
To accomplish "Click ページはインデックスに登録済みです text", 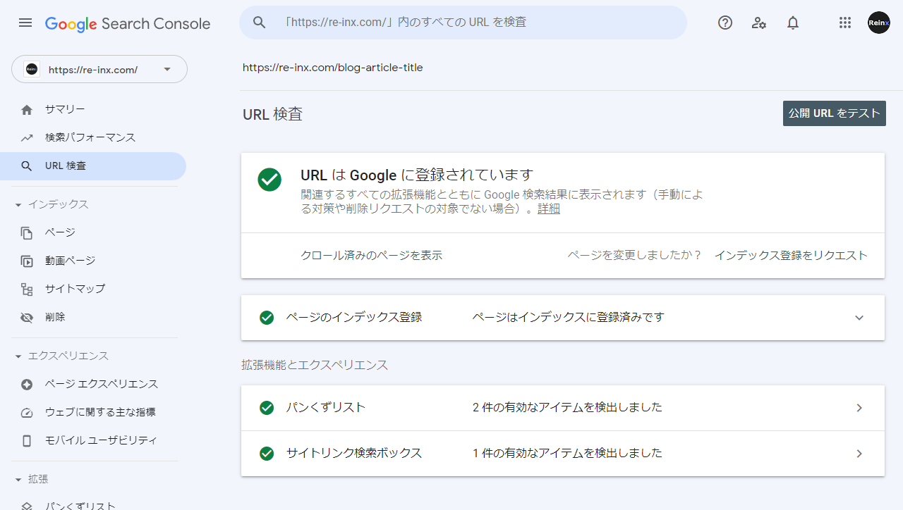I will 569,318.
